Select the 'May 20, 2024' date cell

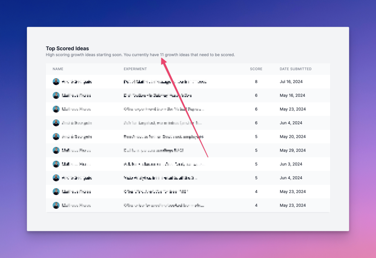tap(292, 137)
